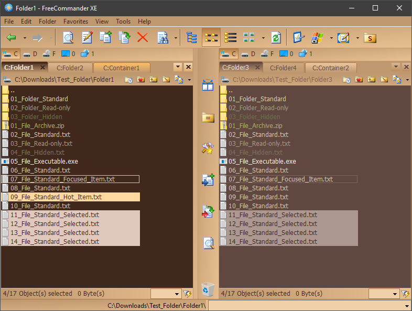Select drive F in left panel
The height and width of the screenshot is (311, 412).
click(x=49, y=54)
